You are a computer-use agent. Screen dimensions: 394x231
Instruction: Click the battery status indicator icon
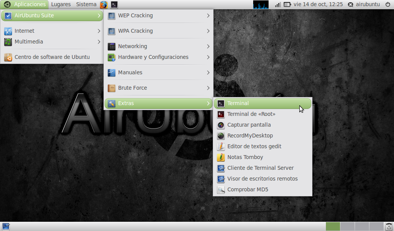tap(287, 5)
